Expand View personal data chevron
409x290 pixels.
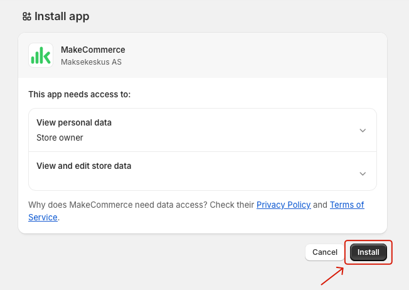[x=362, y=130]
